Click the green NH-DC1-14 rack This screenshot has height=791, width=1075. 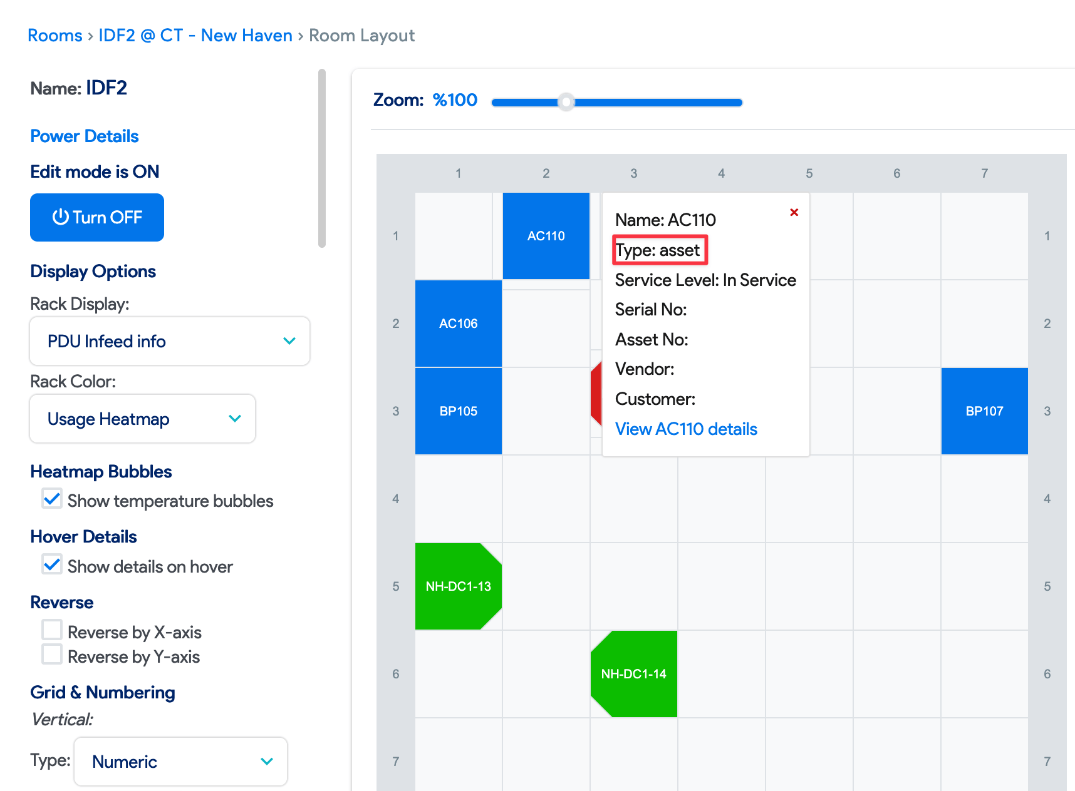coord(633,674)
